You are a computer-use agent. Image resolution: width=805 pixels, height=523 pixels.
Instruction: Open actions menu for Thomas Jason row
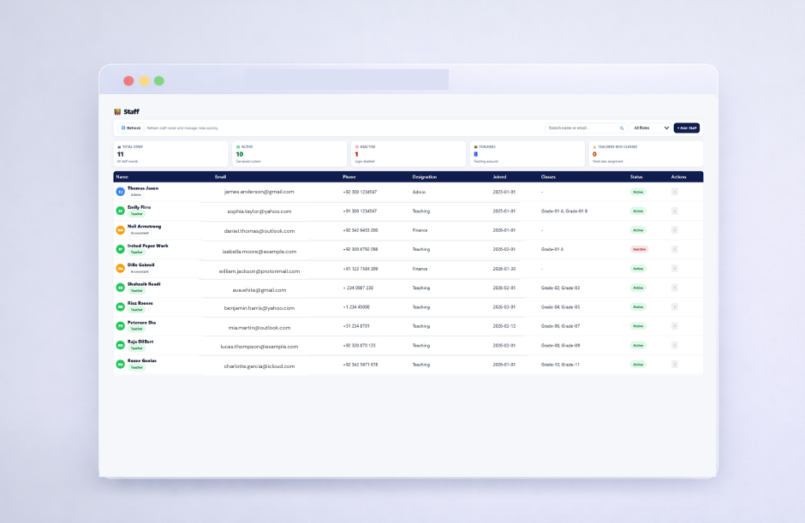tap(675, 192)
